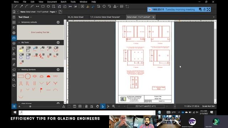Open the page selector dropdown in status bar
The image size is (228, 128).
tap(175, 106)
